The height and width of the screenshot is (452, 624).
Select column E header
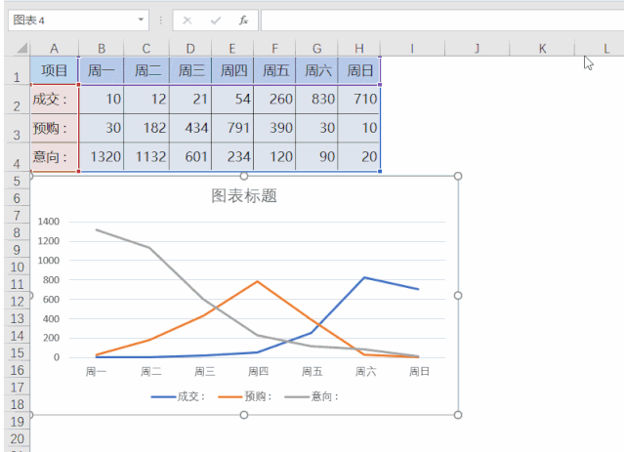(232, 49)
